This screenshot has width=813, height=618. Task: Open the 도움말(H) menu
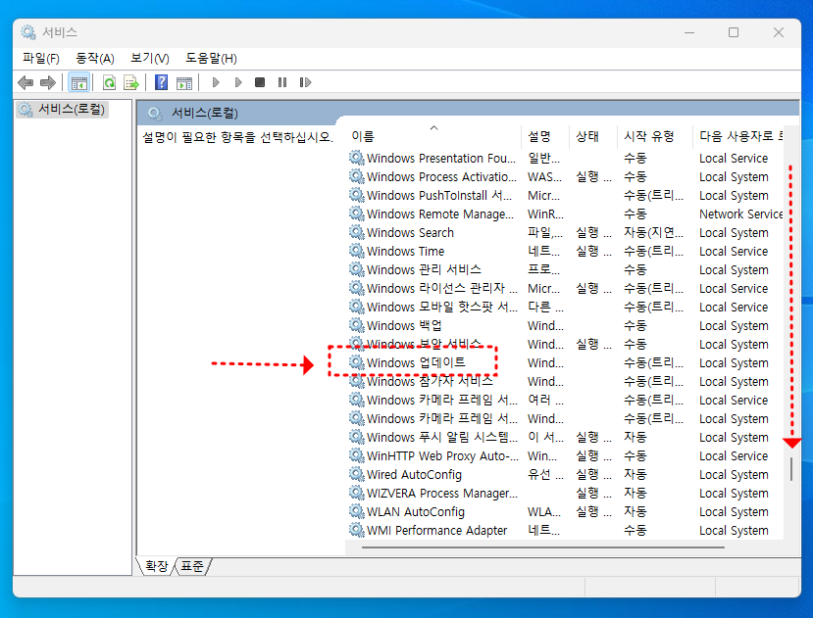[x=212, y=58]
